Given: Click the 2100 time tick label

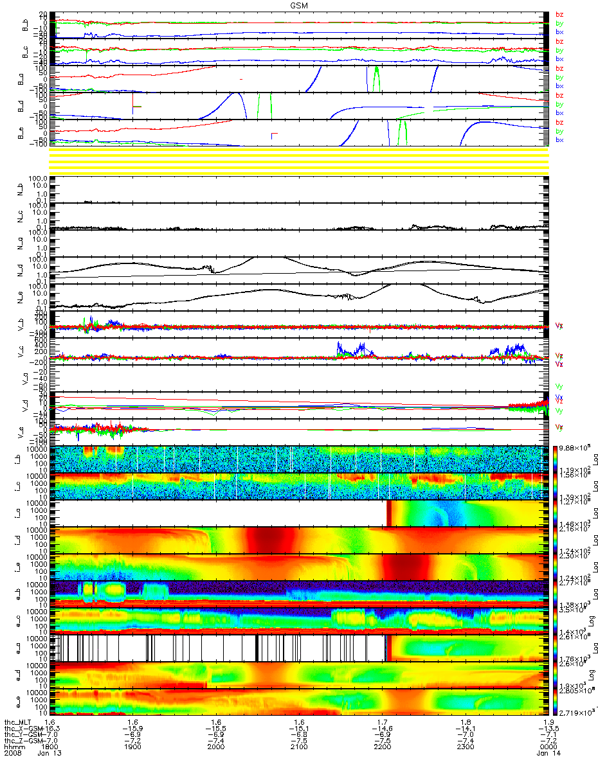Looking at the screenshot, I should click(299, 747).
